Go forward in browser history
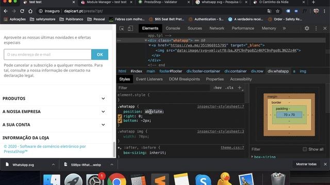Screen dimensions: 330x185 coord(14,11)
